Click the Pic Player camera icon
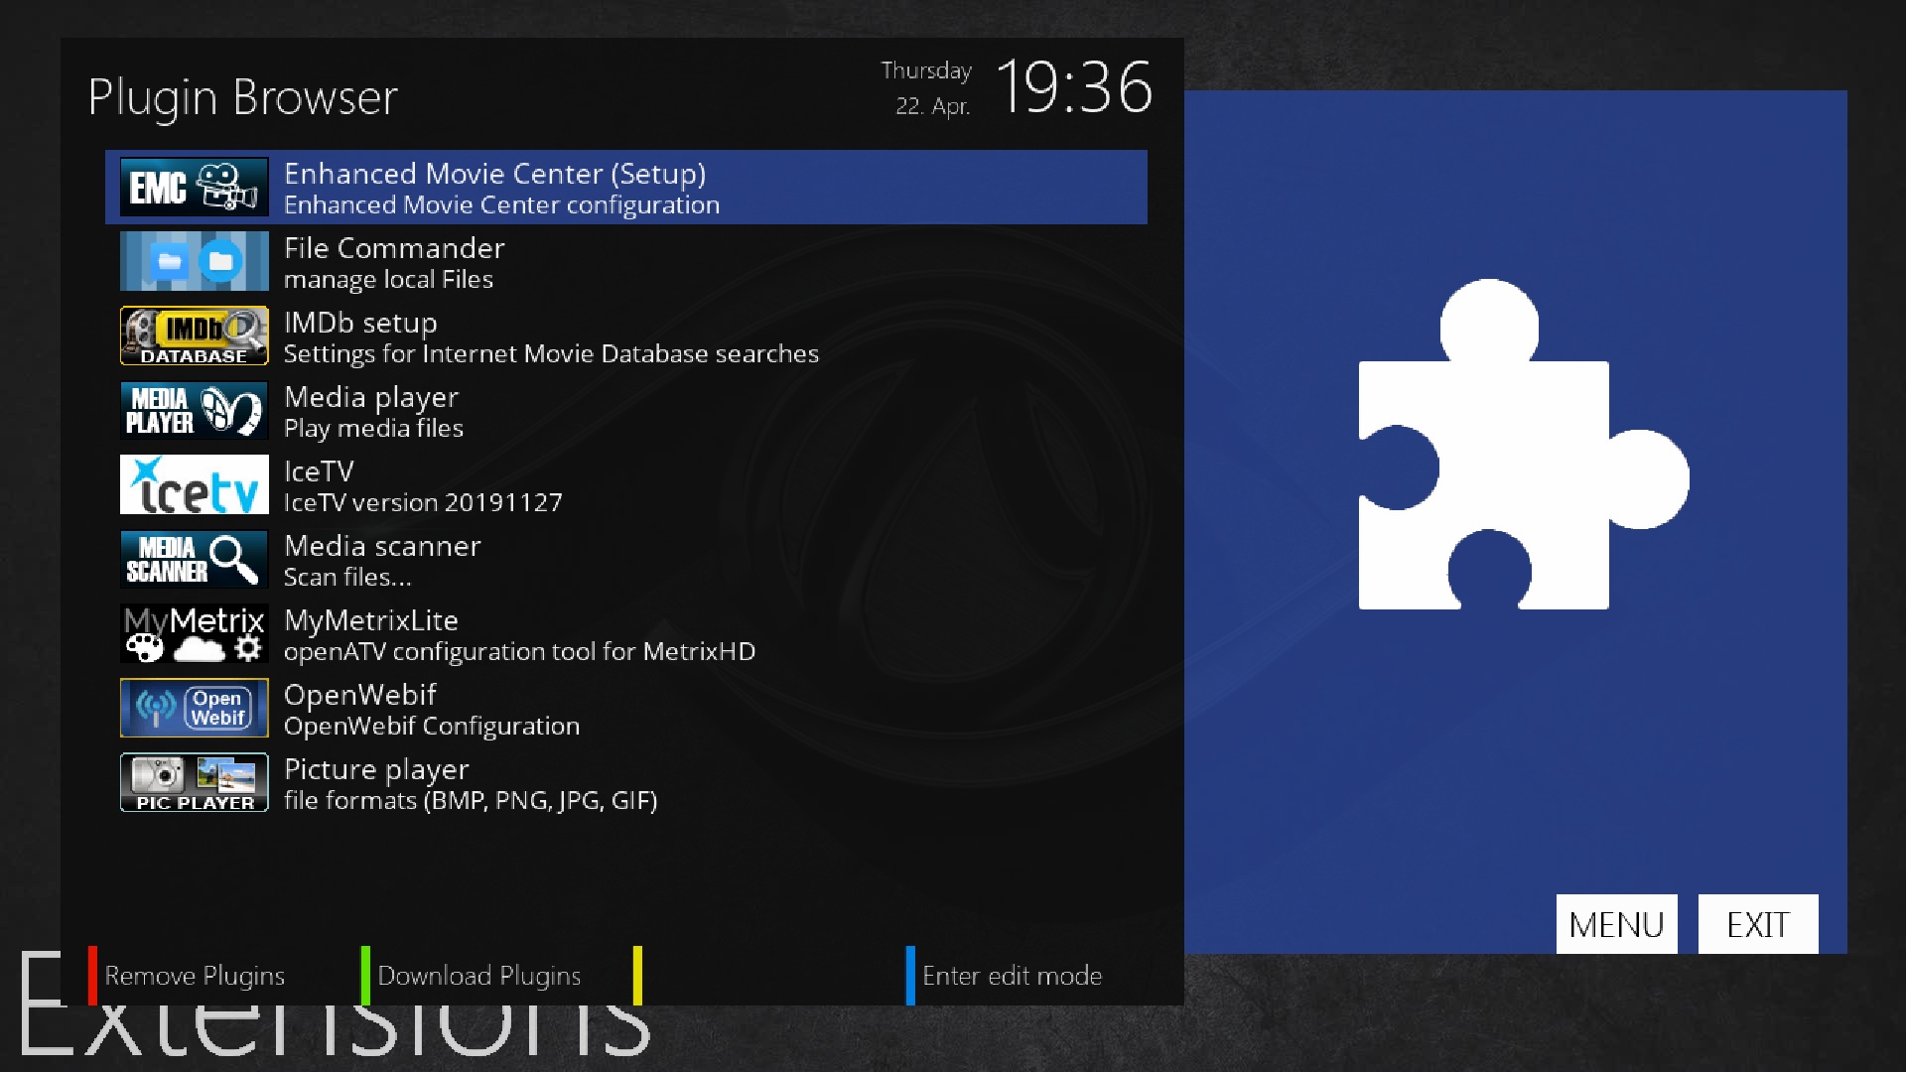 click(x=194, y=782)
